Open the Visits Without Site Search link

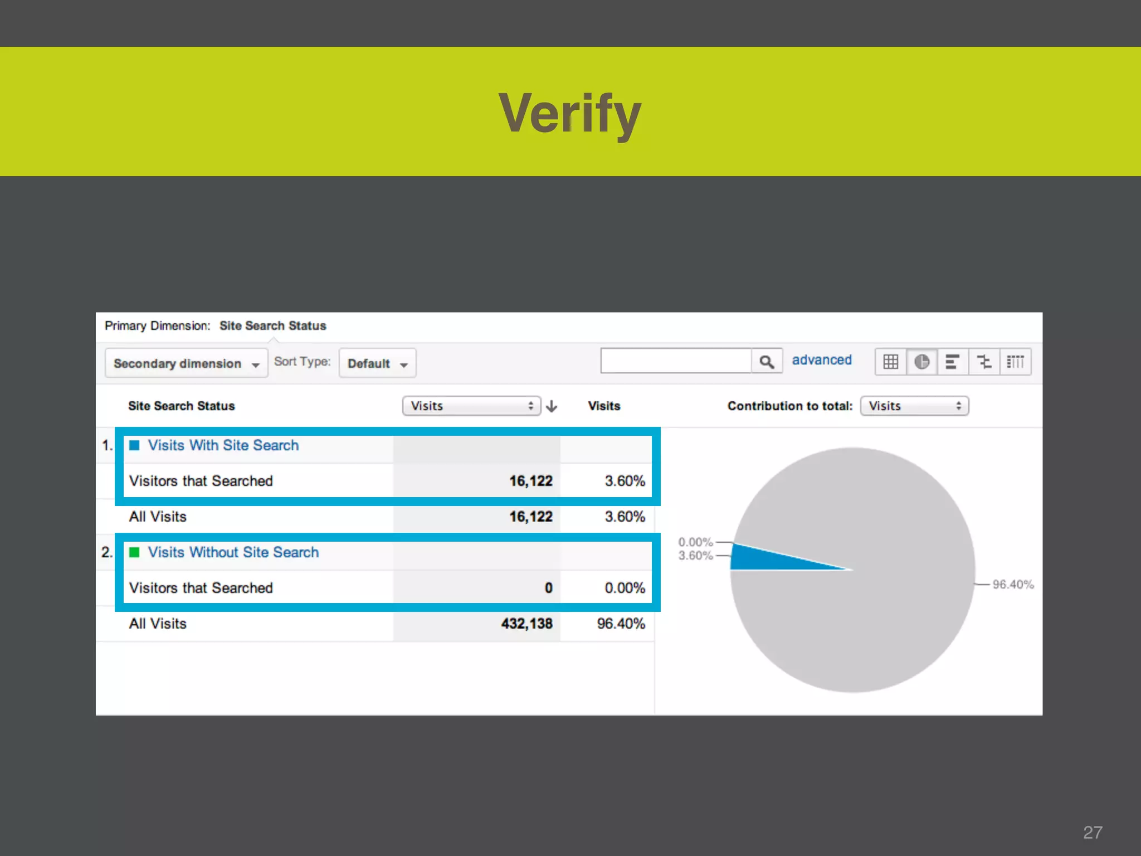click(x=233, y=552)
